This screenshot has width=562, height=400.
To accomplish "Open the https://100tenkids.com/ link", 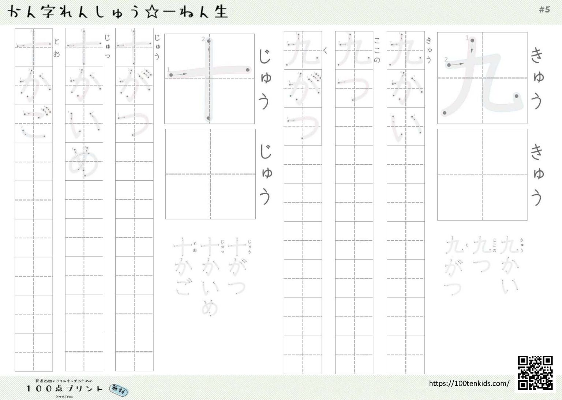I will (469, 384).
